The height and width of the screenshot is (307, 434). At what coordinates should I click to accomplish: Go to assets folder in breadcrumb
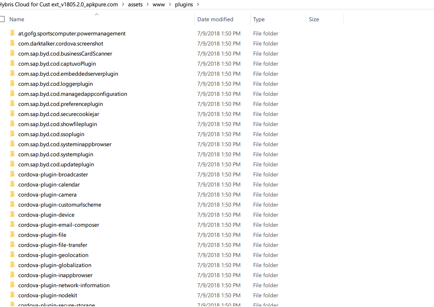pyautogui.click(x=135, y=4)
